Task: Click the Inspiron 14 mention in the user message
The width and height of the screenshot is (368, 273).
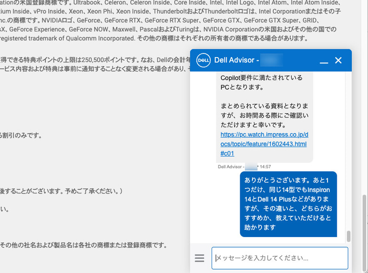Action: tap(318, 191)
